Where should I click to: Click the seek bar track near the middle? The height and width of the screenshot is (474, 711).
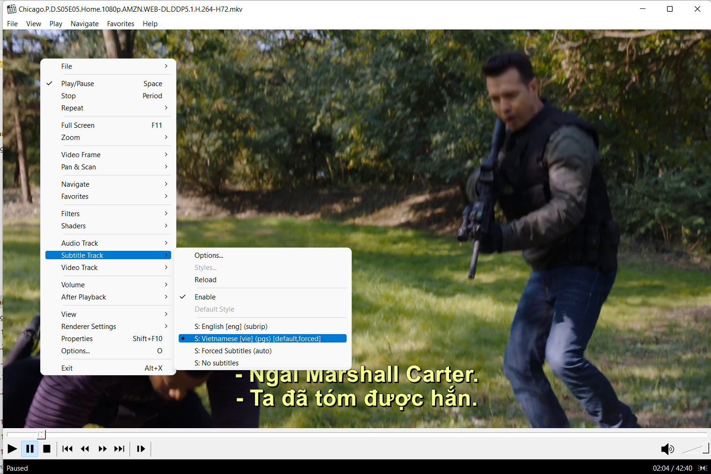coord(356,435)
